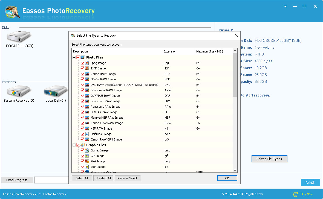
Task: Click the X3F RAW Image icon
Action: pos(87,128)
